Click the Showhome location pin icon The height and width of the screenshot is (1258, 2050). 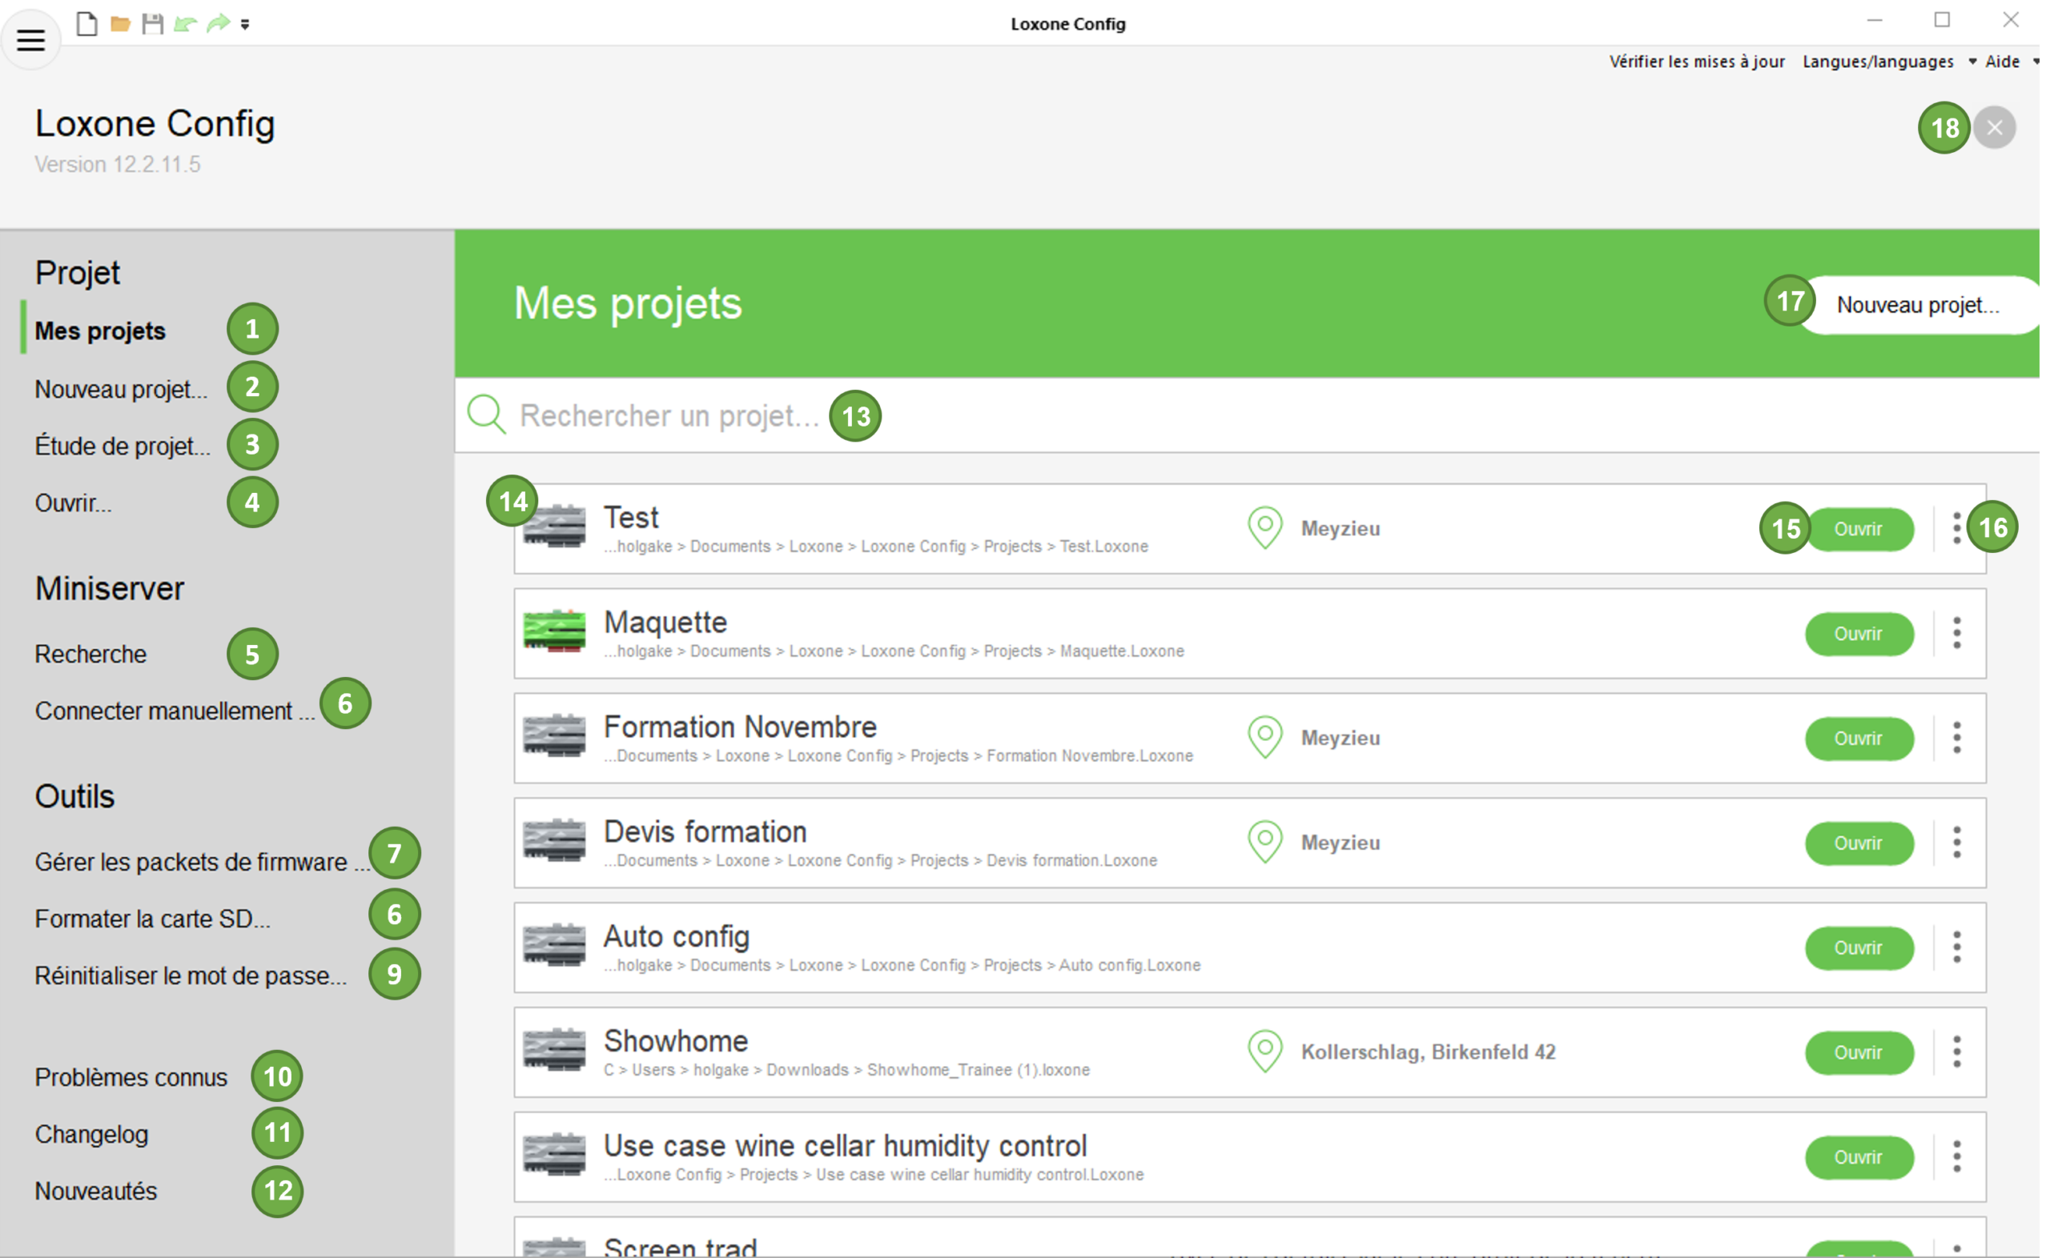click(x=1265, y=1051)
